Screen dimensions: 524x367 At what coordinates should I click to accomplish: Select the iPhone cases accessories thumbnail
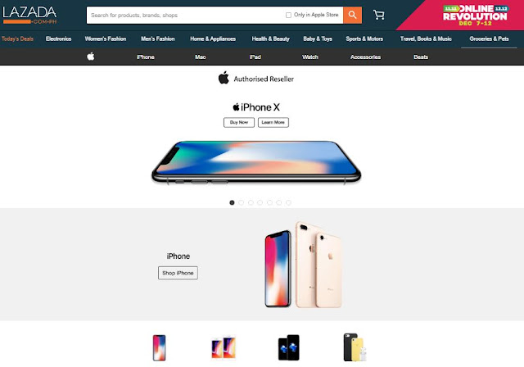coord(355,347)
